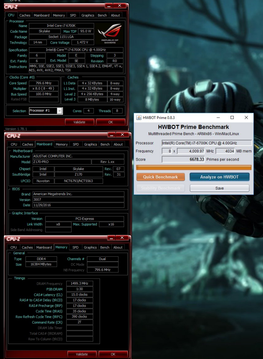This screenshot has height=359, width=263.
Task: Click the Level 3 cache value 8 MBytes
Action: point(92,100)
